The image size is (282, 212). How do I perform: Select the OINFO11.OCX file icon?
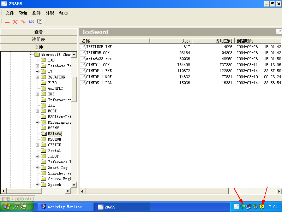tap(83, 65)
